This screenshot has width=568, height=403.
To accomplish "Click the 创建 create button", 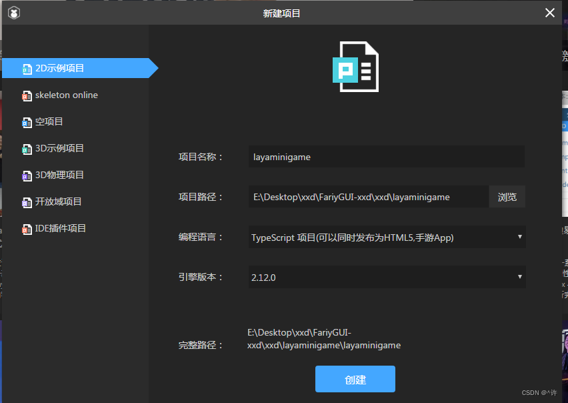I will (355, 379).
